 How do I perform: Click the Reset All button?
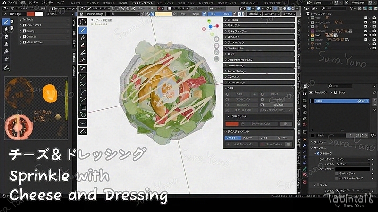tap(276, 105)
